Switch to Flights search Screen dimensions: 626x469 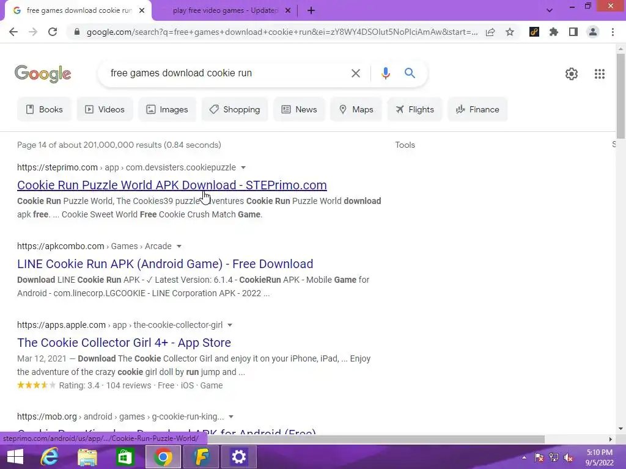(414, 109)
